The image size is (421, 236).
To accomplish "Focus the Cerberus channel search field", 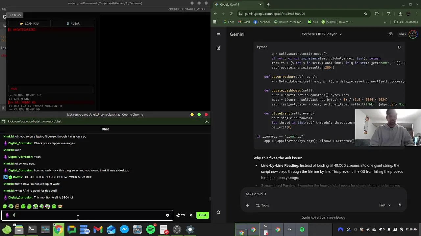I will (51, 89).
